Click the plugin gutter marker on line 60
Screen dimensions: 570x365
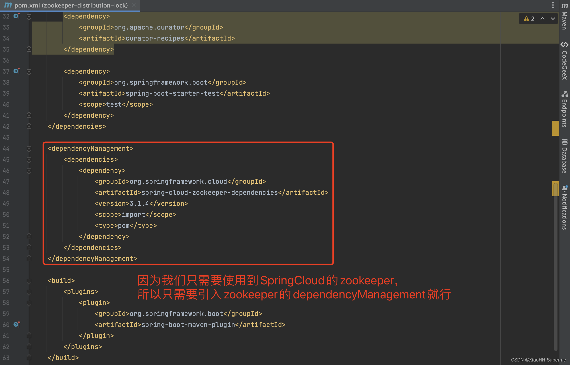(17, 324)
